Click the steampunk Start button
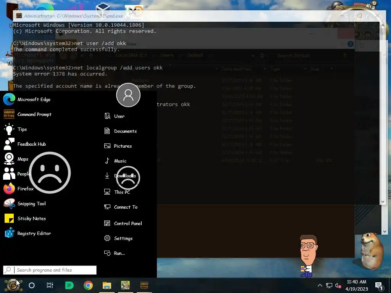 click(x=13, y=285)
